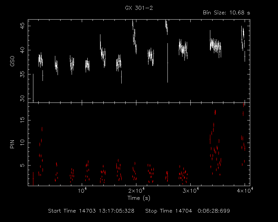This screenshot has height=222, width=278.
Task: Click the Start Time 14703 13:17:05:328 text
Action: coord(91,211)
